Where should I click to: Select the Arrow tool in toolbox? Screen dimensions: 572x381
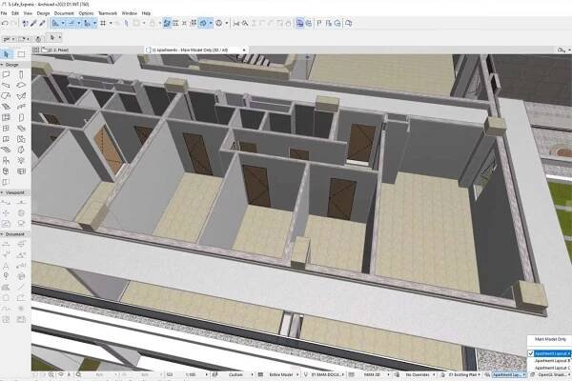(7, 54)
